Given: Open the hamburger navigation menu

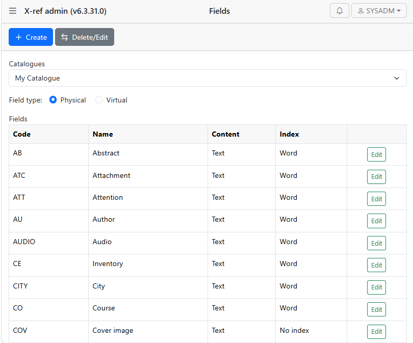Looking at the screenshot, I should click(x=13, y=11).
